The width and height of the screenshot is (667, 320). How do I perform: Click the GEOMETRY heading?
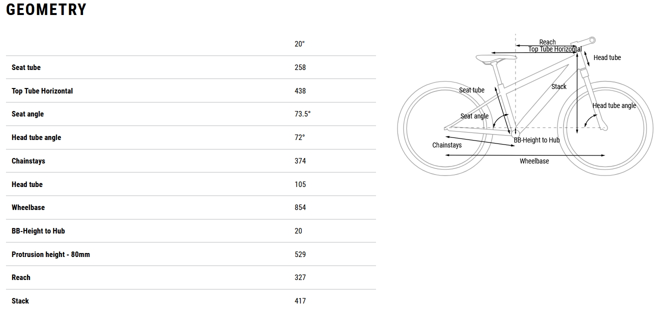click(x=46, y=9)
